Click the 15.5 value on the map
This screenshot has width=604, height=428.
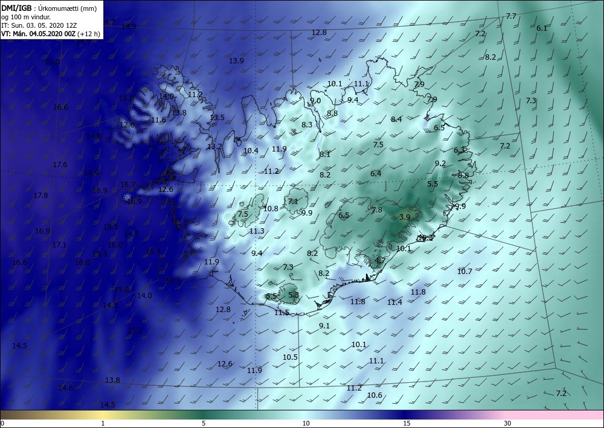click(x=111, y=227)
